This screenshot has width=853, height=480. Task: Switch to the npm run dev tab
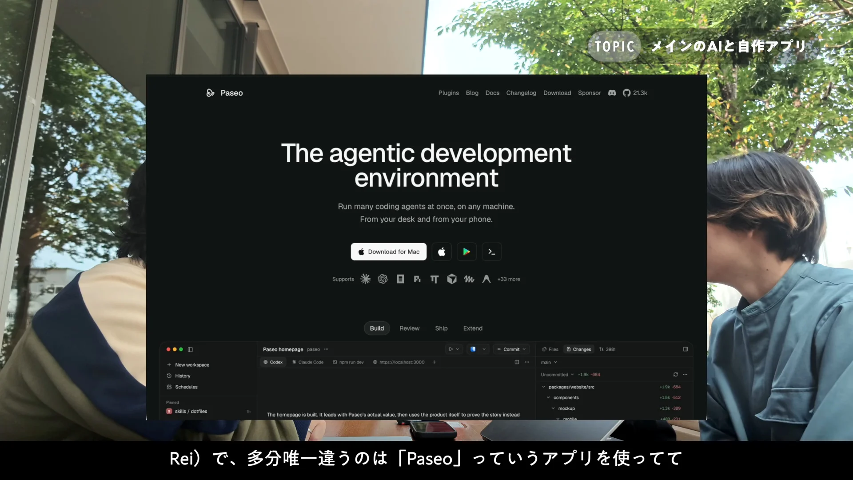348,362
